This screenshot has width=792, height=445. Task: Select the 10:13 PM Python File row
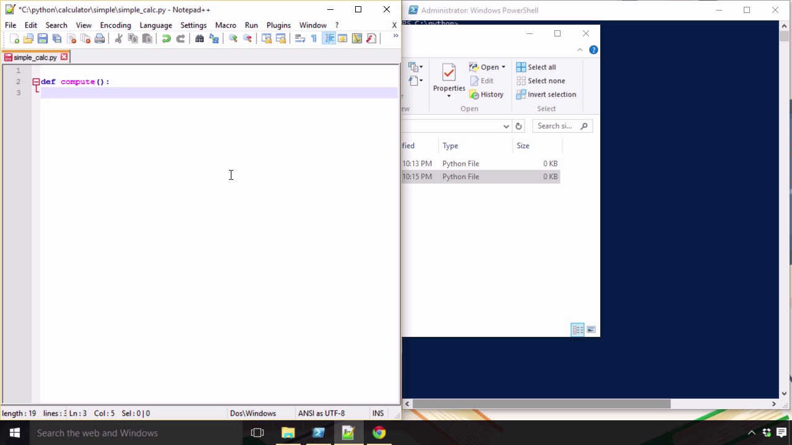481,164
